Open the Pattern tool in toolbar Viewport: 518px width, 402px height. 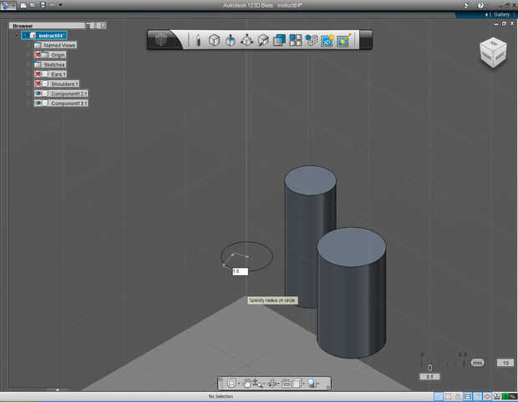click(x=295, y=40)
